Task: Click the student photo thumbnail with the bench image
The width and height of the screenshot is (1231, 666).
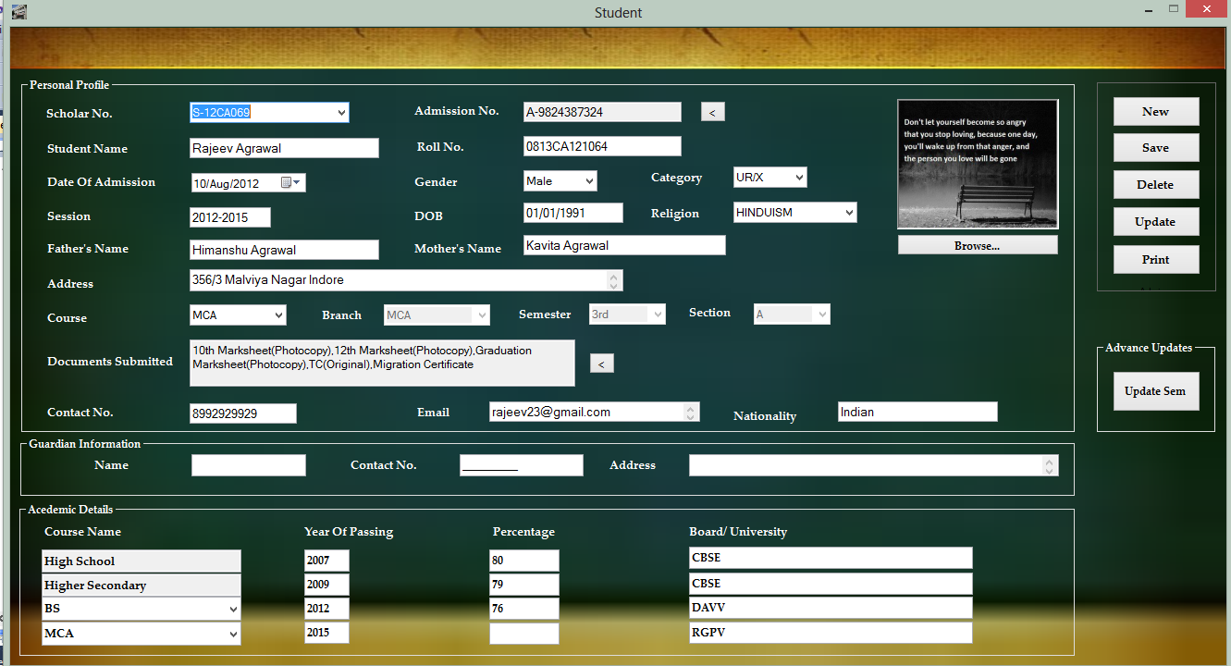Action: pyautogui.click(x=977, y=164)
